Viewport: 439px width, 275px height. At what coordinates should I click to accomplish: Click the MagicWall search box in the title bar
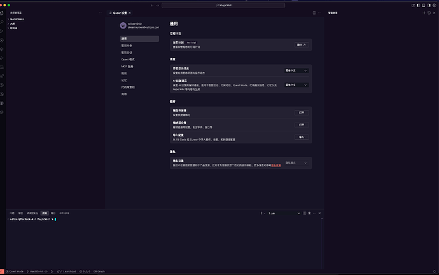[x=223, y=5]
